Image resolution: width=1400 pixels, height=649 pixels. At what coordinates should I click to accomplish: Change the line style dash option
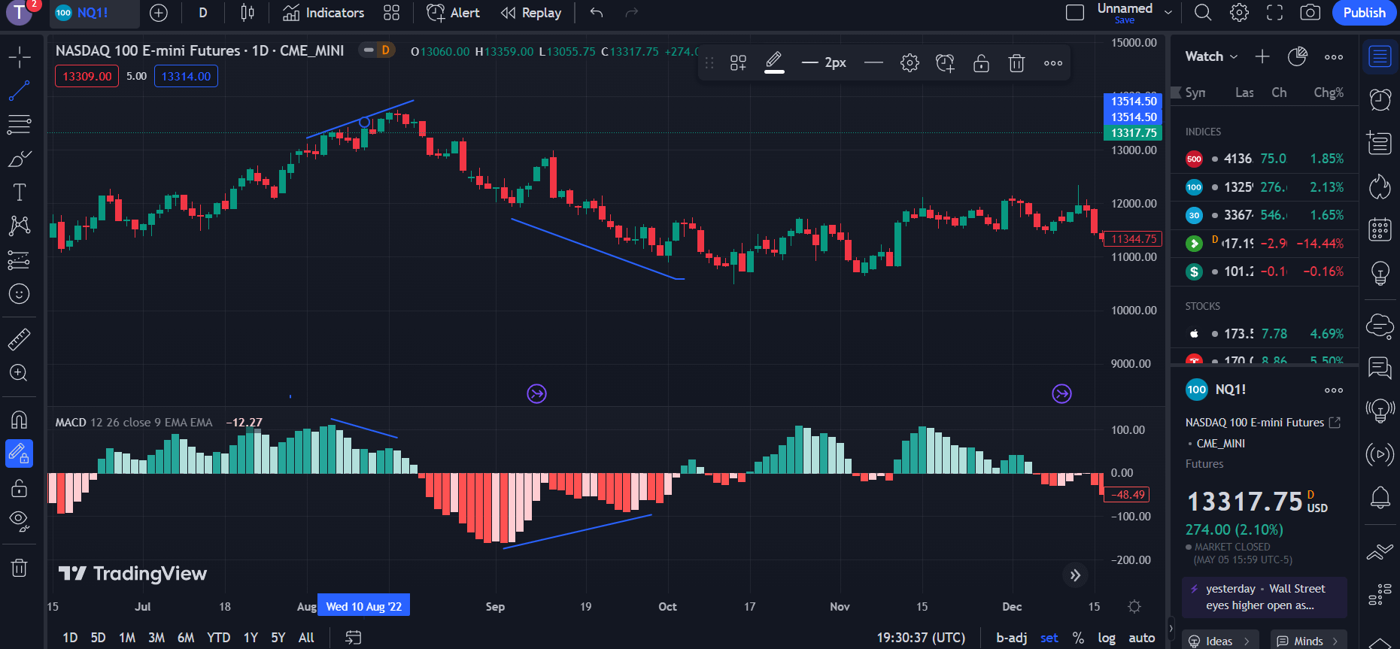(x=873, y=63)
